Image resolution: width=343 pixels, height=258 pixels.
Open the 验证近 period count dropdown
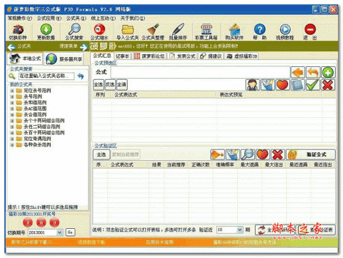tap(240, 230)
